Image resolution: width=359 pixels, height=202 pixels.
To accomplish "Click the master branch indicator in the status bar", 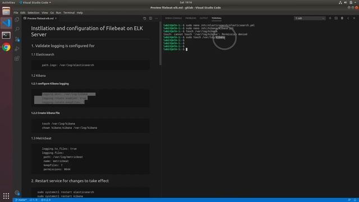I will [x=21, y=200].
